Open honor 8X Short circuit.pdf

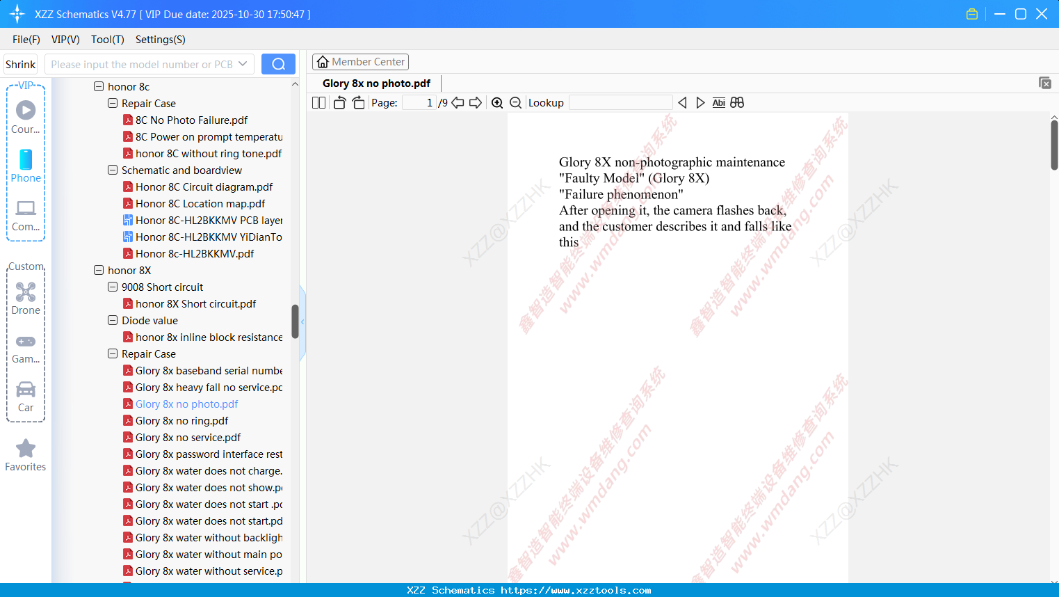[x=189, y=303]
